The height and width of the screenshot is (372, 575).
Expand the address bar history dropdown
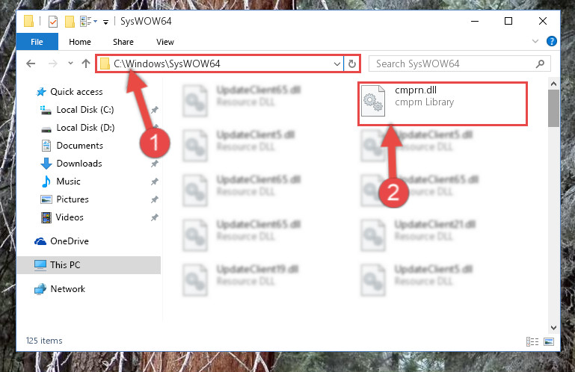(x=337, y=63)
